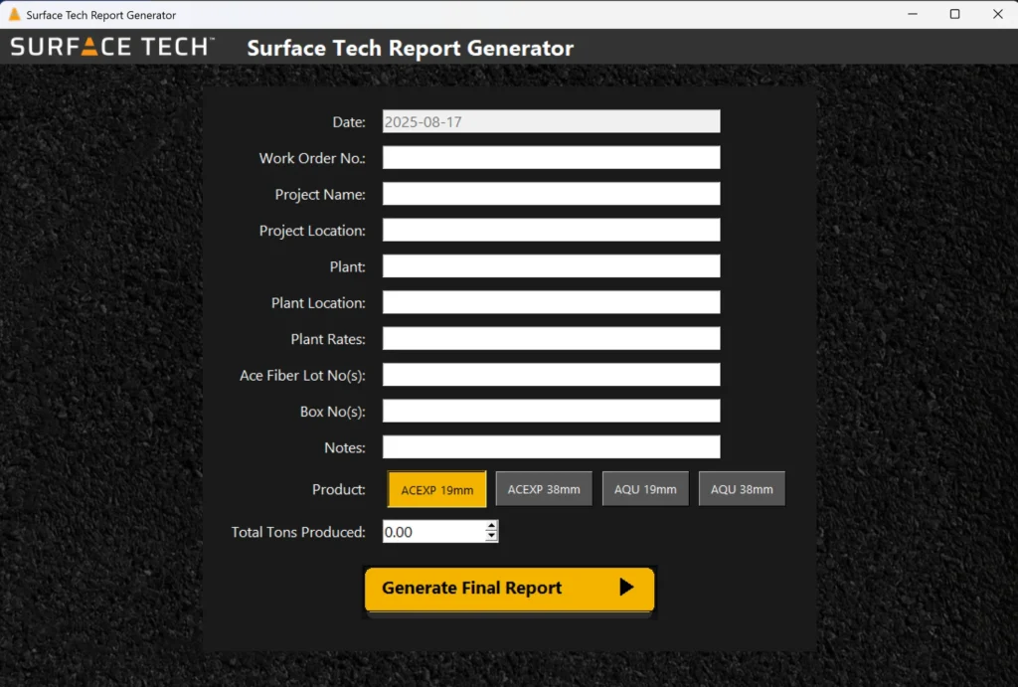Click the Box No(s) input field

[551, 411]
